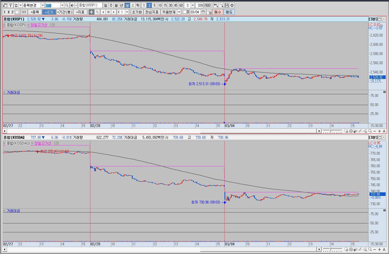
Task: Click the plus zoom-in icon in KOSPI chart
Action: tap(380, 131)
